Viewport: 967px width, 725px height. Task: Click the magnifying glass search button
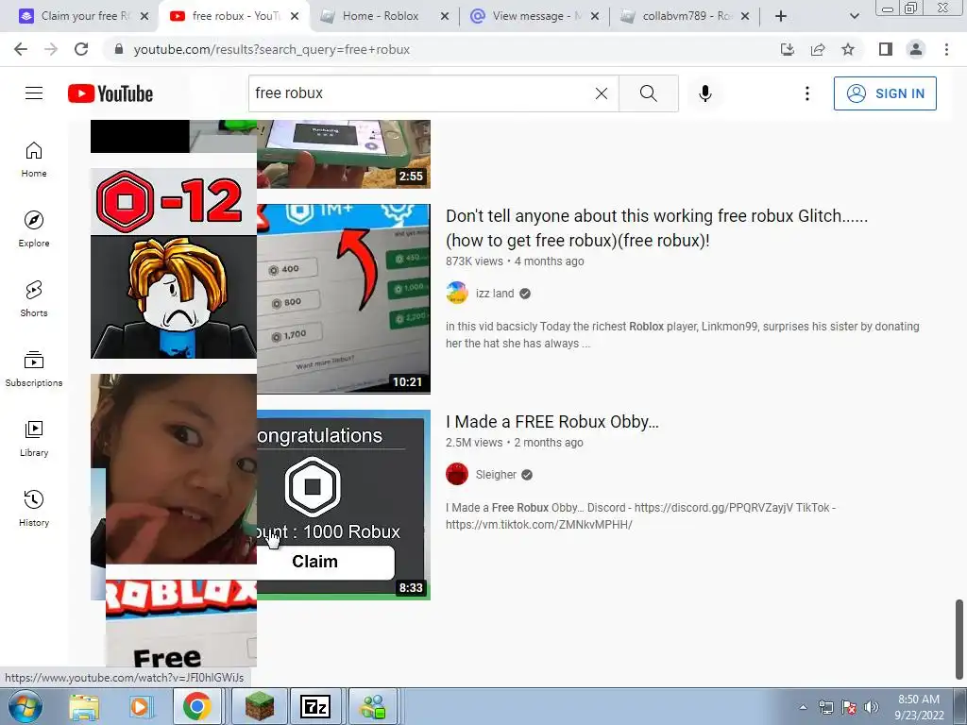(x=648, y=93)
